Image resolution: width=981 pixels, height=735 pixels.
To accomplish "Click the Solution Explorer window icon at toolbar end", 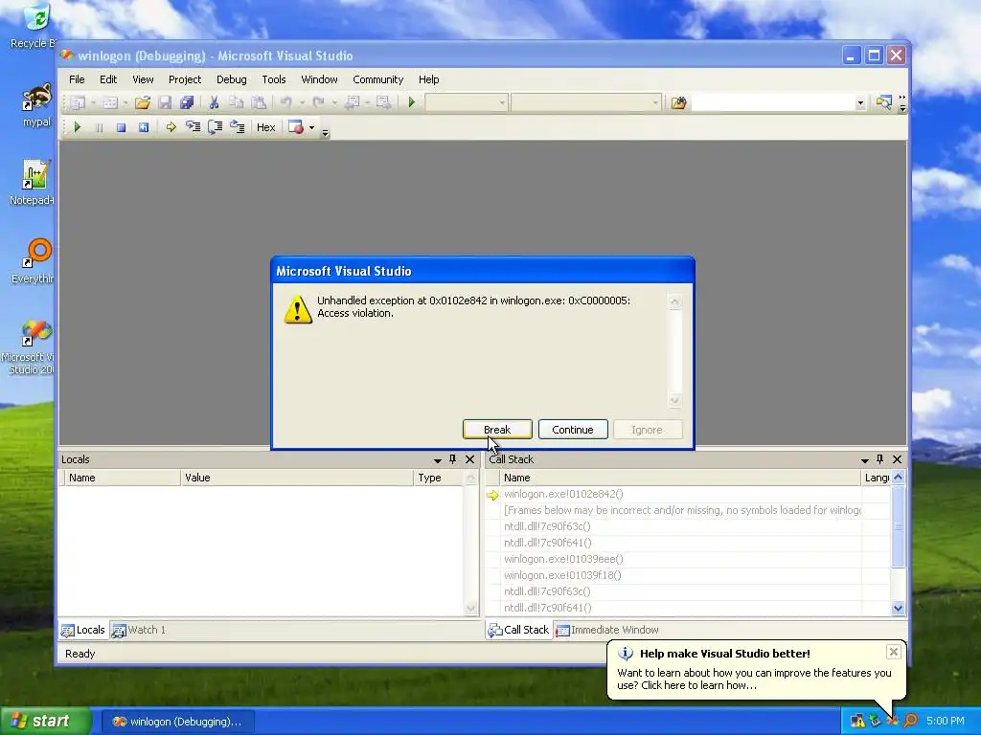I will (883, 102).
